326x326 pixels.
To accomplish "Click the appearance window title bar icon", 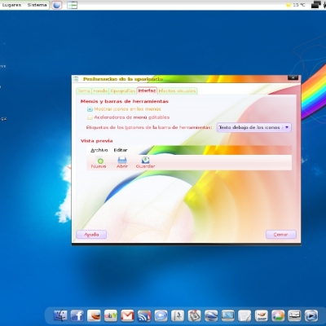I will (x=76, y=79).
